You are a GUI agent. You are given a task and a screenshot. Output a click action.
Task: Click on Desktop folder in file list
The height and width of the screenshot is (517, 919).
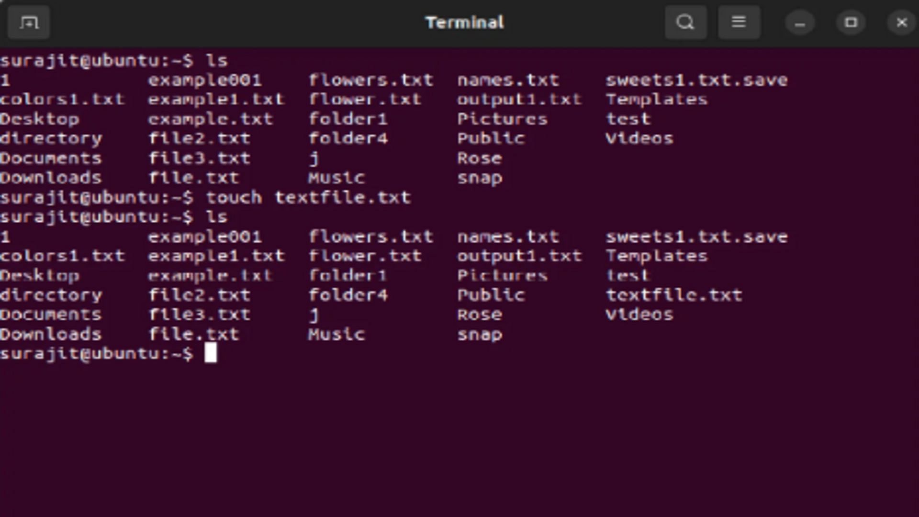tap(39, 119)
